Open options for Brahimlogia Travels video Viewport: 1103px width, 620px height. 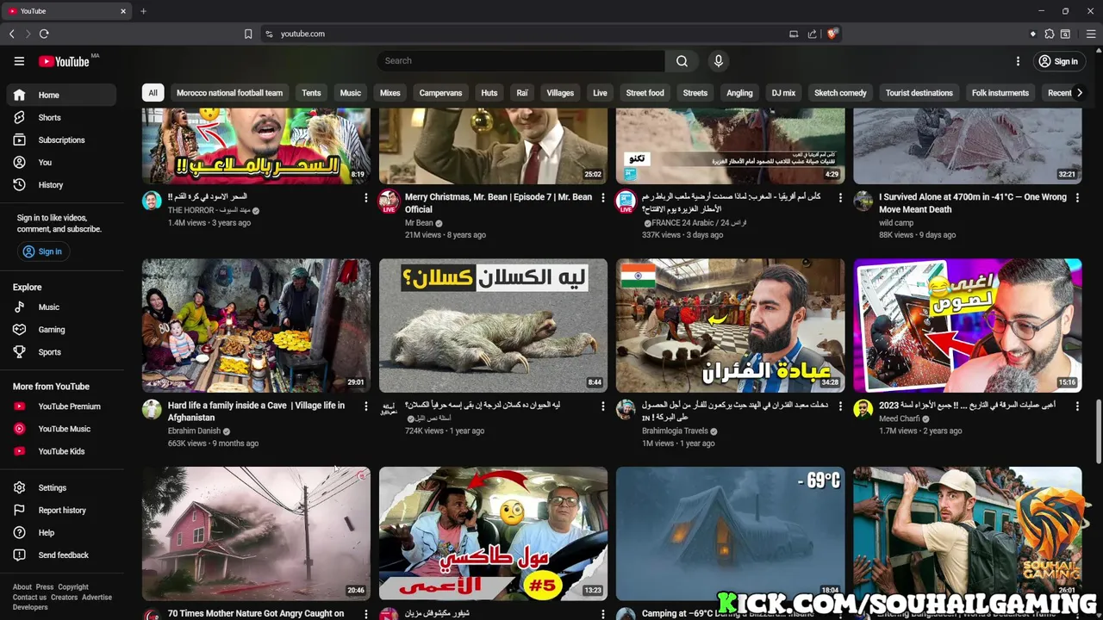[x=840, y=406]
